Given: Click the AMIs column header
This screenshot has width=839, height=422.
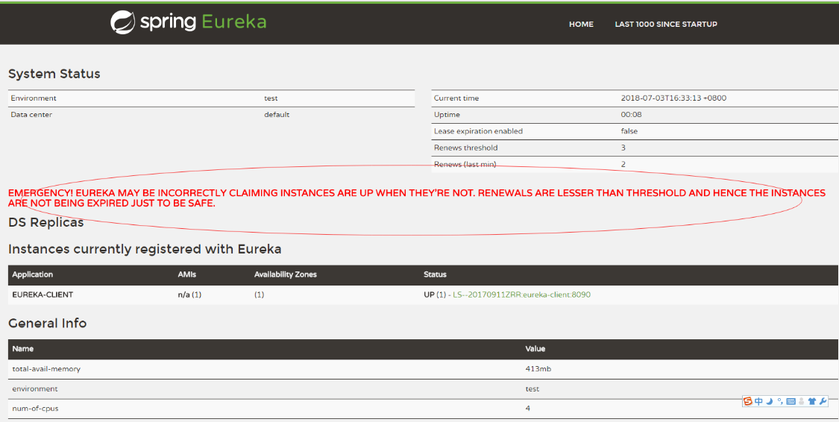Looking at the screenshot, I should point(187,274).
